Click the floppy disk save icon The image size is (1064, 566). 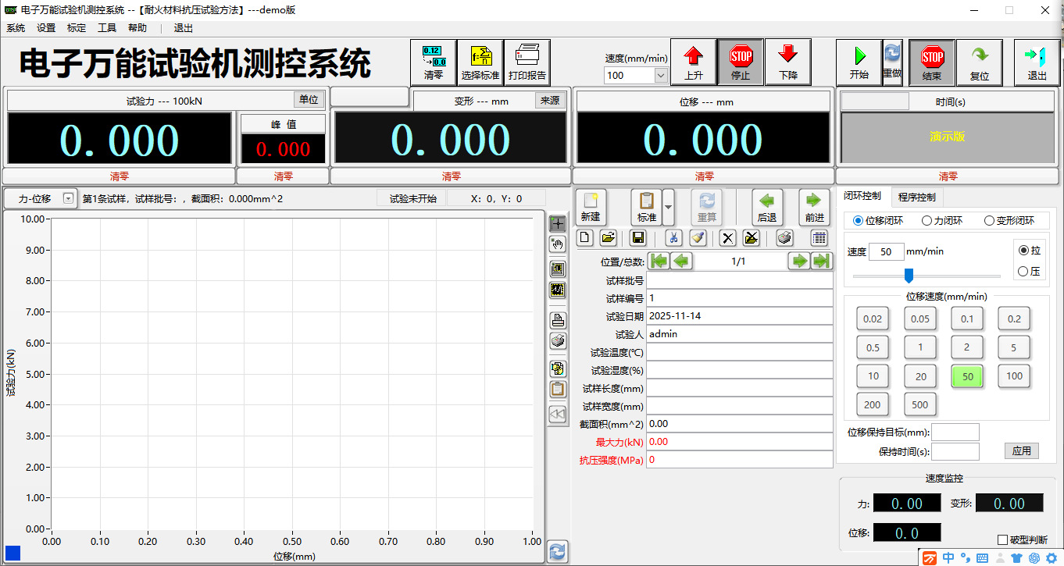638,238
